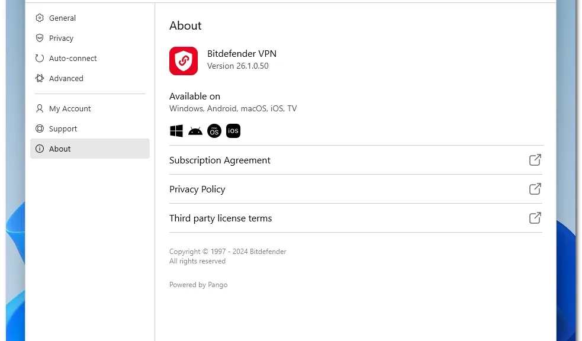Screen dimensions: 582x341
Task: Click the Powered by Pango text
Action: pyautogui.click(x=198, y=285)
